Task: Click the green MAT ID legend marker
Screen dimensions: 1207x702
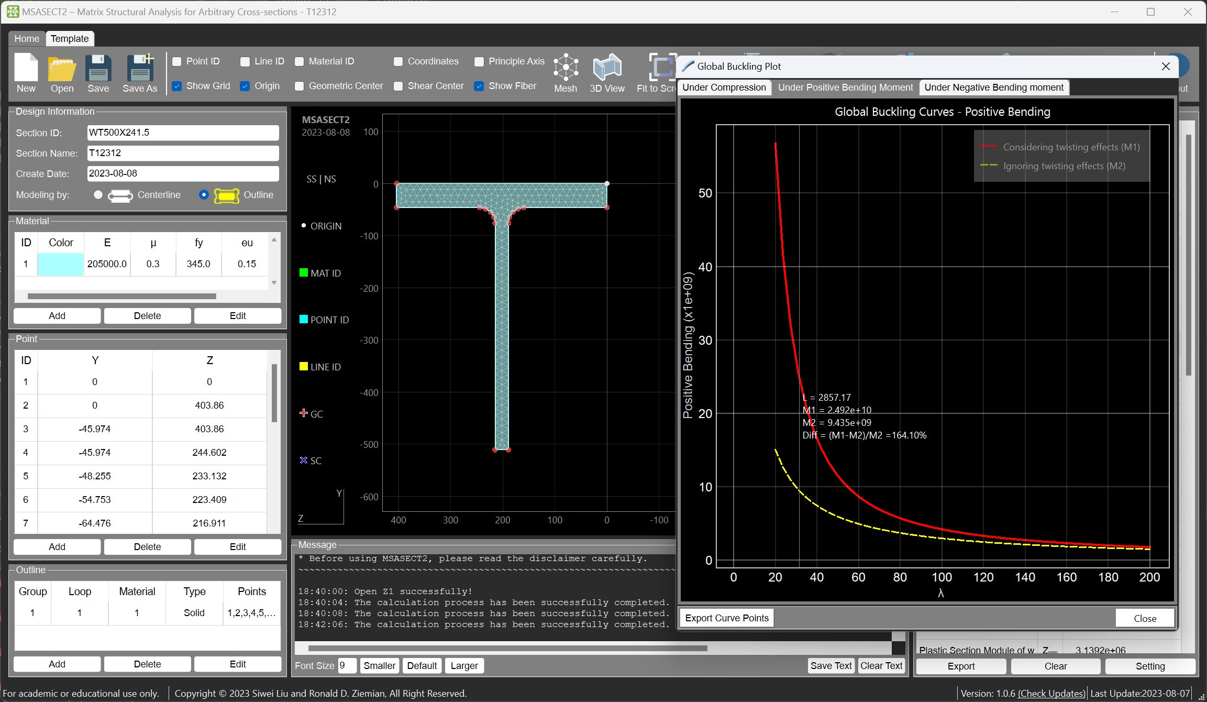Action: point(303,272)
